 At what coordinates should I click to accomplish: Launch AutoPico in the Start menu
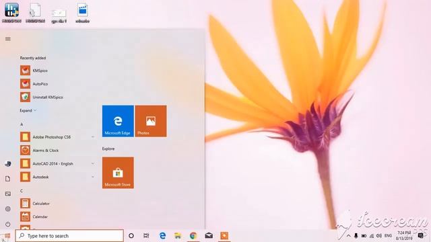click(x=34, y=83)
